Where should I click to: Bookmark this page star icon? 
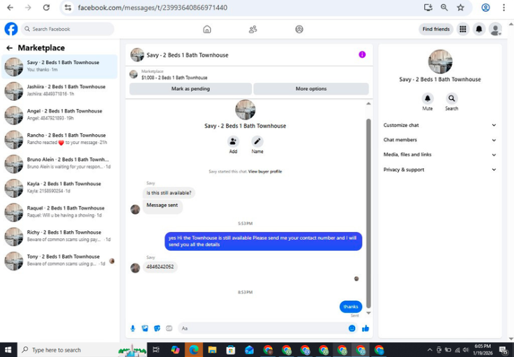tap(460, 8)
